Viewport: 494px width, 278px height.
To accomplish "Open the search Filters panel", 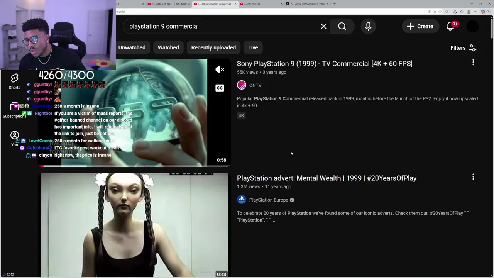I will pyautogui.click(x=463, y=48).
